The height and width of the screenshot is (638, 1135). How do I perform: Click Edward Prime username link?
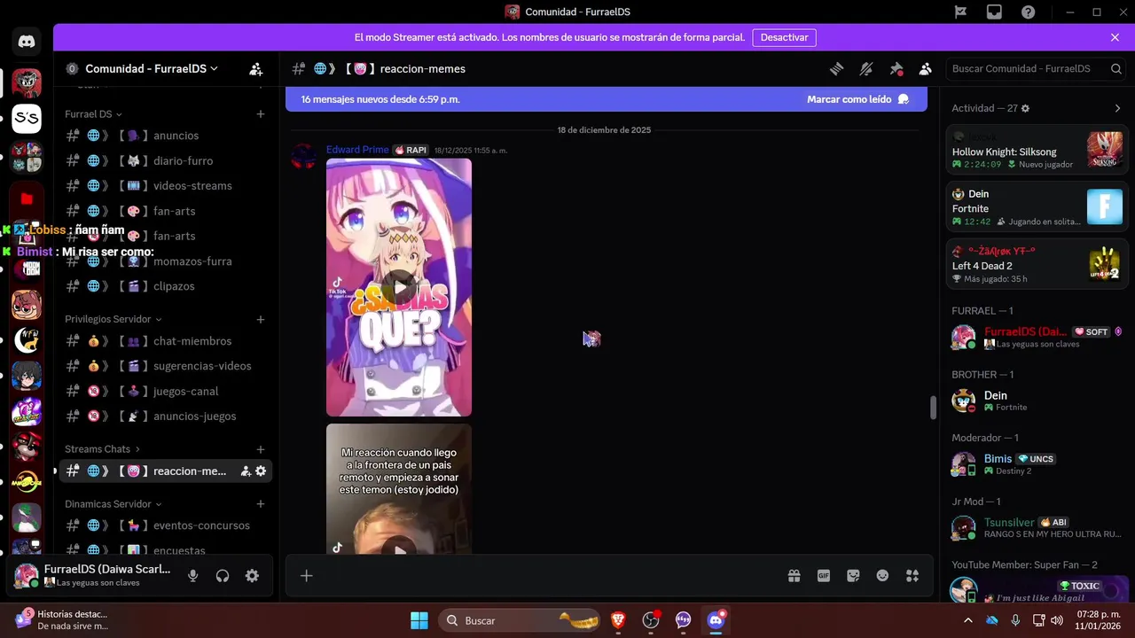[357, 150]
